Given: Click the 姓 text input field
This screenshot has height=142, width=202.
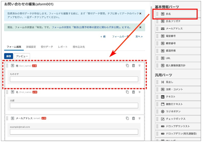Looking at the screenshot, I should pyautogui.click(x=74, y=79).
